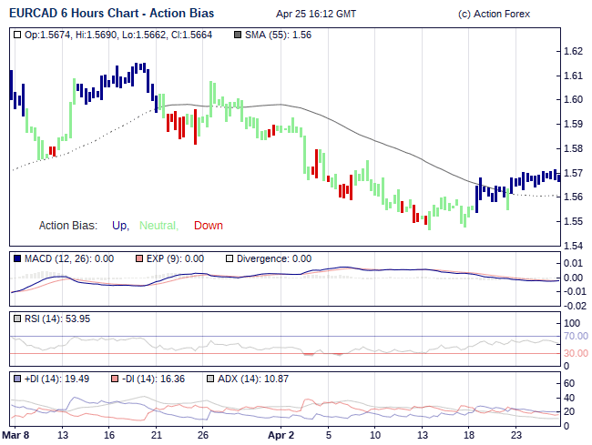Click the Apr 2 date axis label
Screen dimensions: 592x445
click(281, 435)
